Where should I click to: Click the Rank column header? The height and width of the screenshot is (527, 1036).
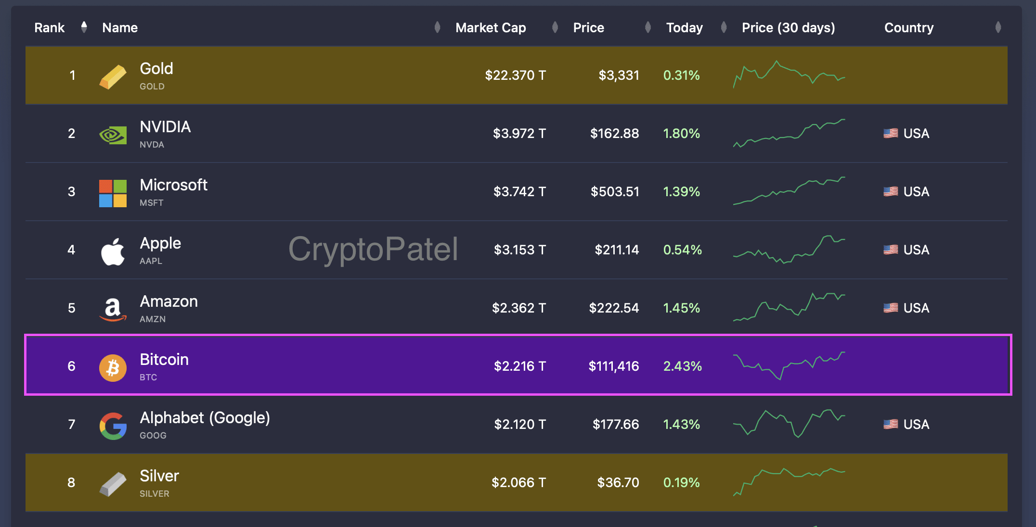coord(49,28)
